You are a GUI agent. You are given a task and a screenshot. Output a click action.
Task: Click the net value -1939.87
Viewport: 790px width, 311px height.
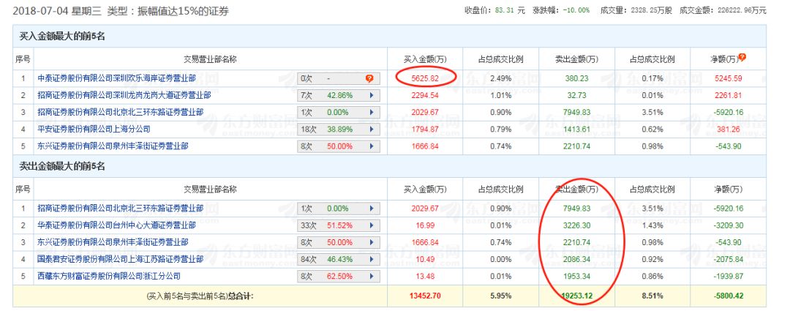pyautogui.click(x=728, y=276)
